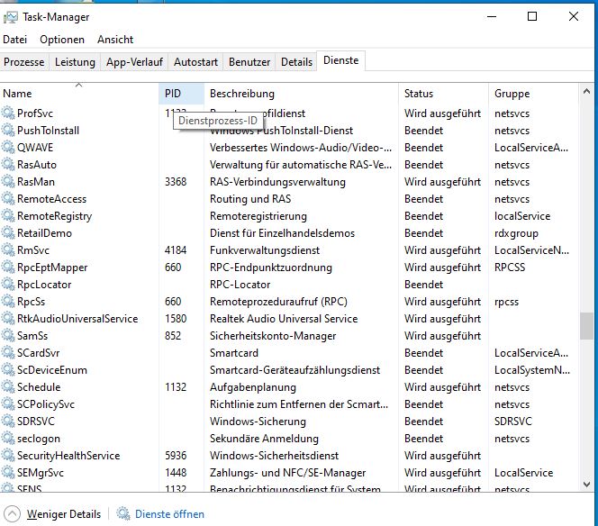Image resolution: width=598 pixels, height=526 pixels.
Task: Click Beendet status of RpcLocator
Action: [423, 285]
